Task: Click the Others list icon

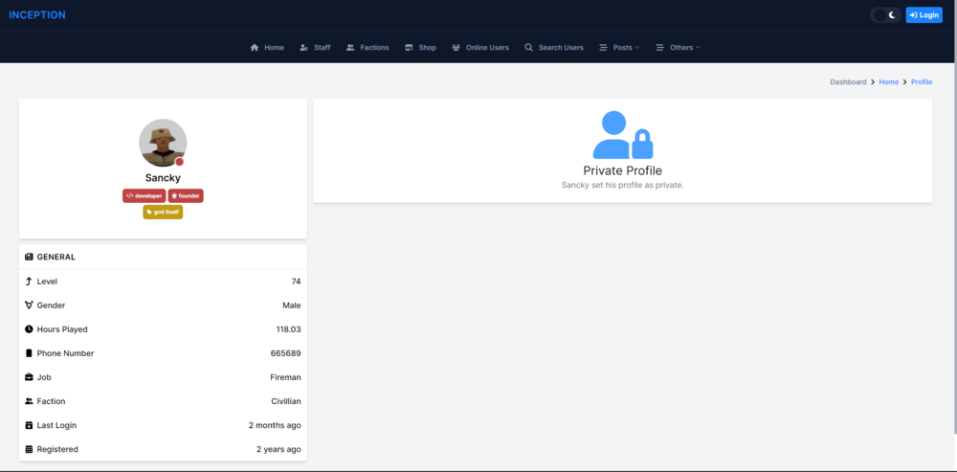Action: coord(659,48)
